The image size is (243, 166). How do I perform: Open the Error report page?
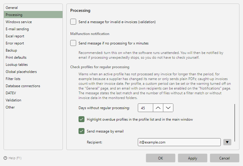33,43
